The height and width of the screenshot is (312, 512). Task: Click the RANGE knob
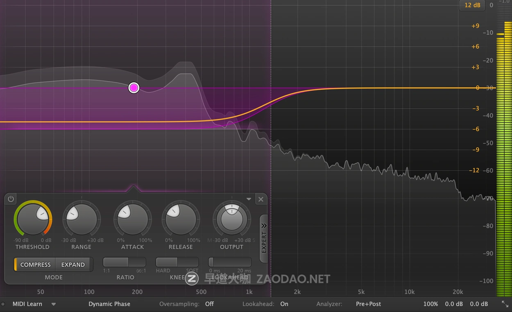[x=82, y=219]
